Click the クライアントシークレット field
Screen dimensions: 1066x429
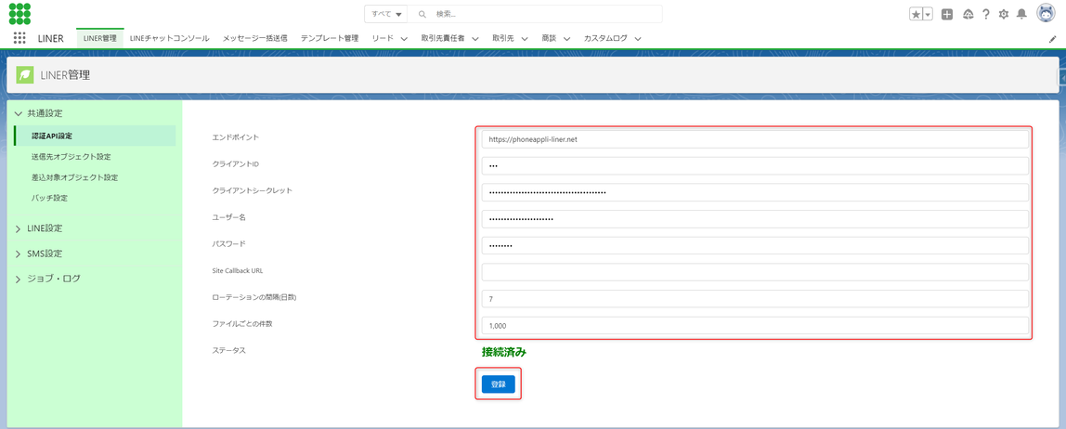[x=755, y=192]
